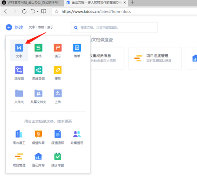Click the 上传 upload icon
This screenshot has height=176, width=197.
(x=58, y=93)
